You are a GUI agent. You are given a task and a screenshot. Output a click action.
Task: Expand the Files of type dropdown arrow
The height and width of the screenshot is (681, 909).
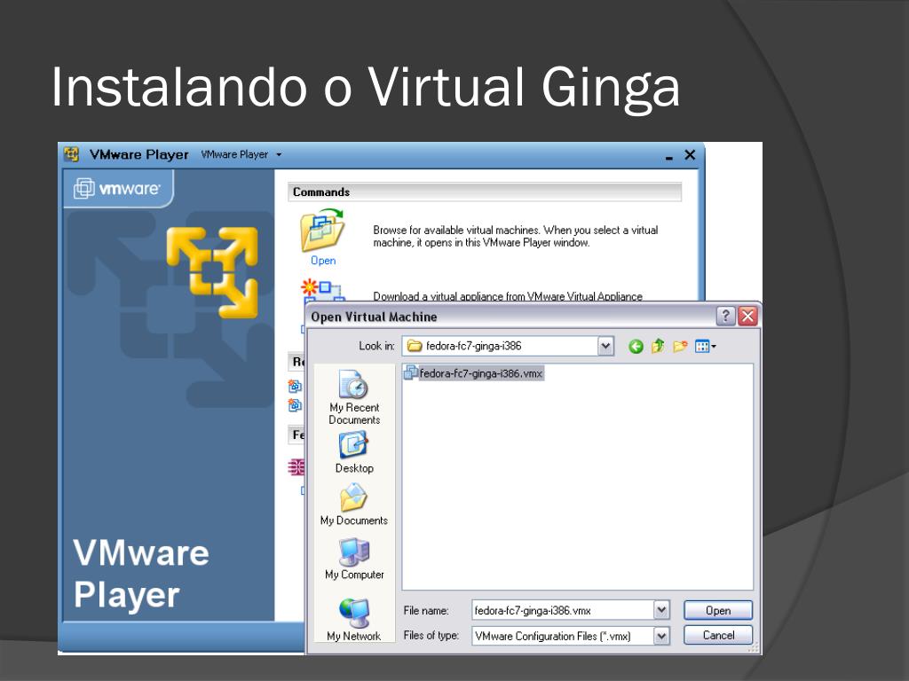pos(661,636)
